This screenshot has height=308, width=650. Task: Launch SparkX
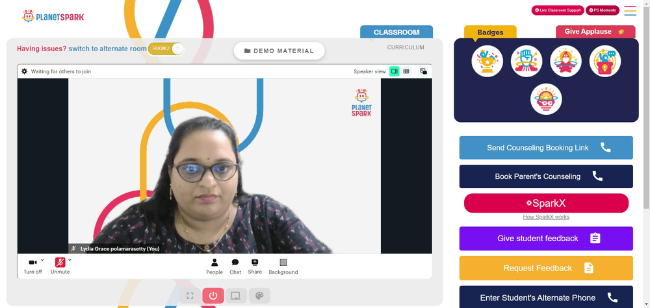pyautogui.click(x=546, y=203)
